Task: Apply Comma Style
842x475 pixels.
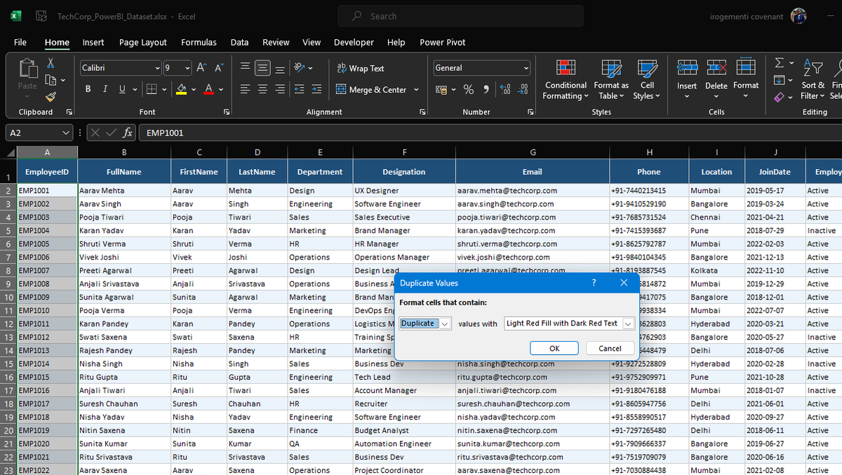Action: tap(486, 90)
